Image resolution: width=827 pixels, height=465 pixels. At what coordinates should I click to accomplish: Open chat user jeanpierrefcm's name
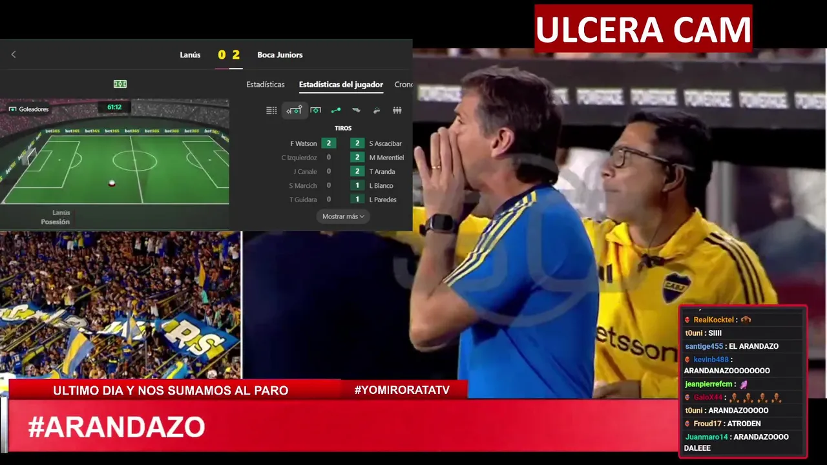coord(708,384)
